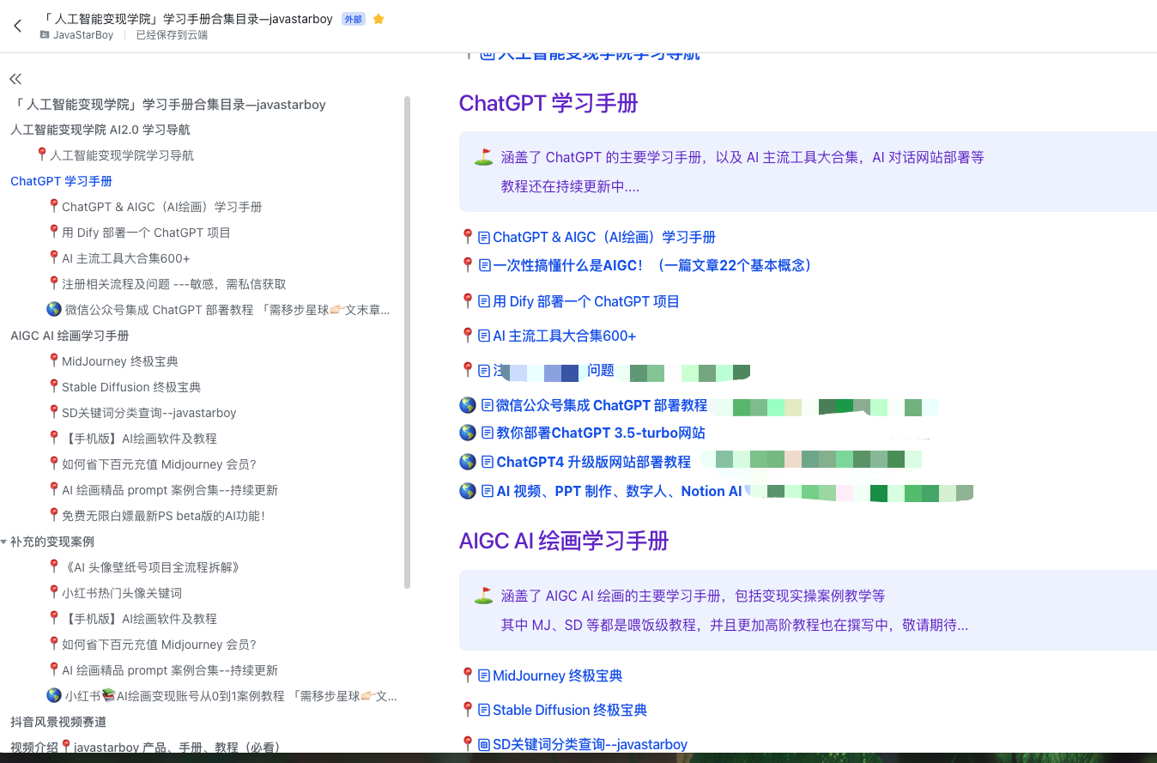Open document link SD关键词分类查询--javastarboy
The width and height of the screenshot is (1157, 763).
591,744
